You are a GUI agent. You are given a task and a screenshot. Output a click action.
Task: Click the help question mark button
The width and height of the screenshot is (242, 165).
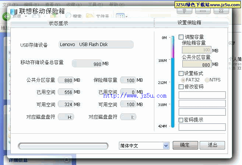pyautogui.click(x=184, y=11)
